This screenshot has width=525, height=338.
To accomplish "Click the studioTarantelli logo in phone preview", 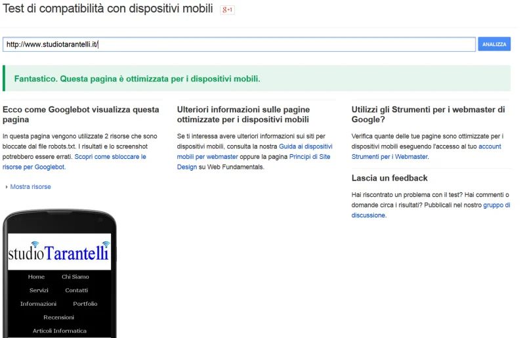I will click(x=59, y=251).
